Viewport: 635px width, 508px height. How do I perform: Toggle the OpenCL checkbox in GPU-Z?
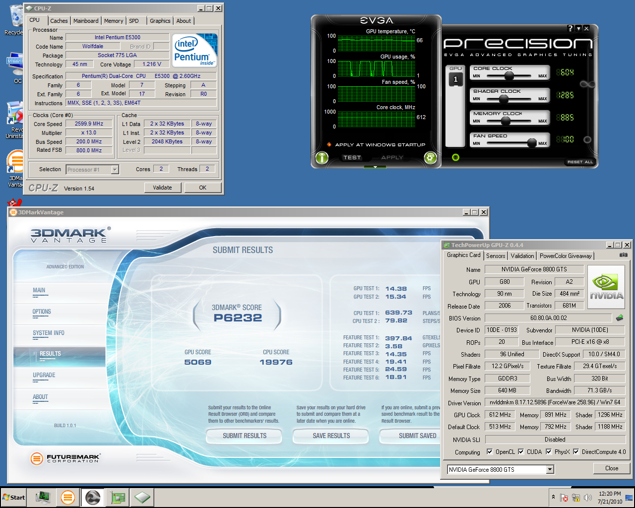click(x=490, y=451)
